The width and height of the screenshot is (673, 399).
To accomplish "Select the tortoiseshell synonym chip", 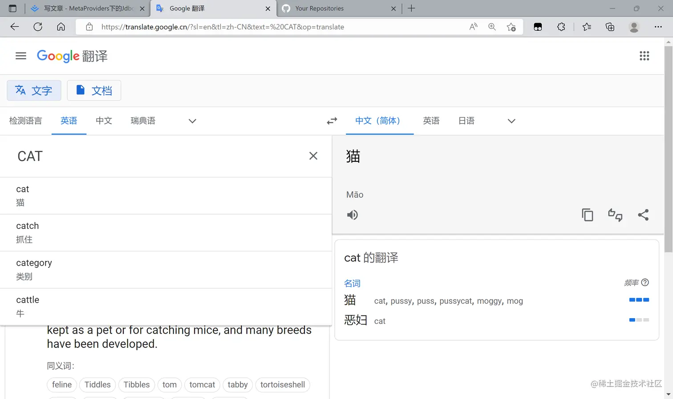I will [283, 385].
